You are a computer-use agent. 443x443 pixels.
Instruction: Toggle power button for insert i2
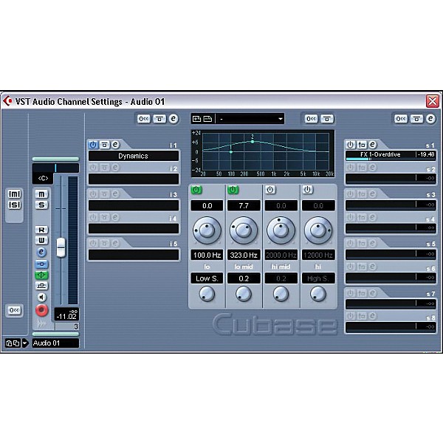(93, 168)
